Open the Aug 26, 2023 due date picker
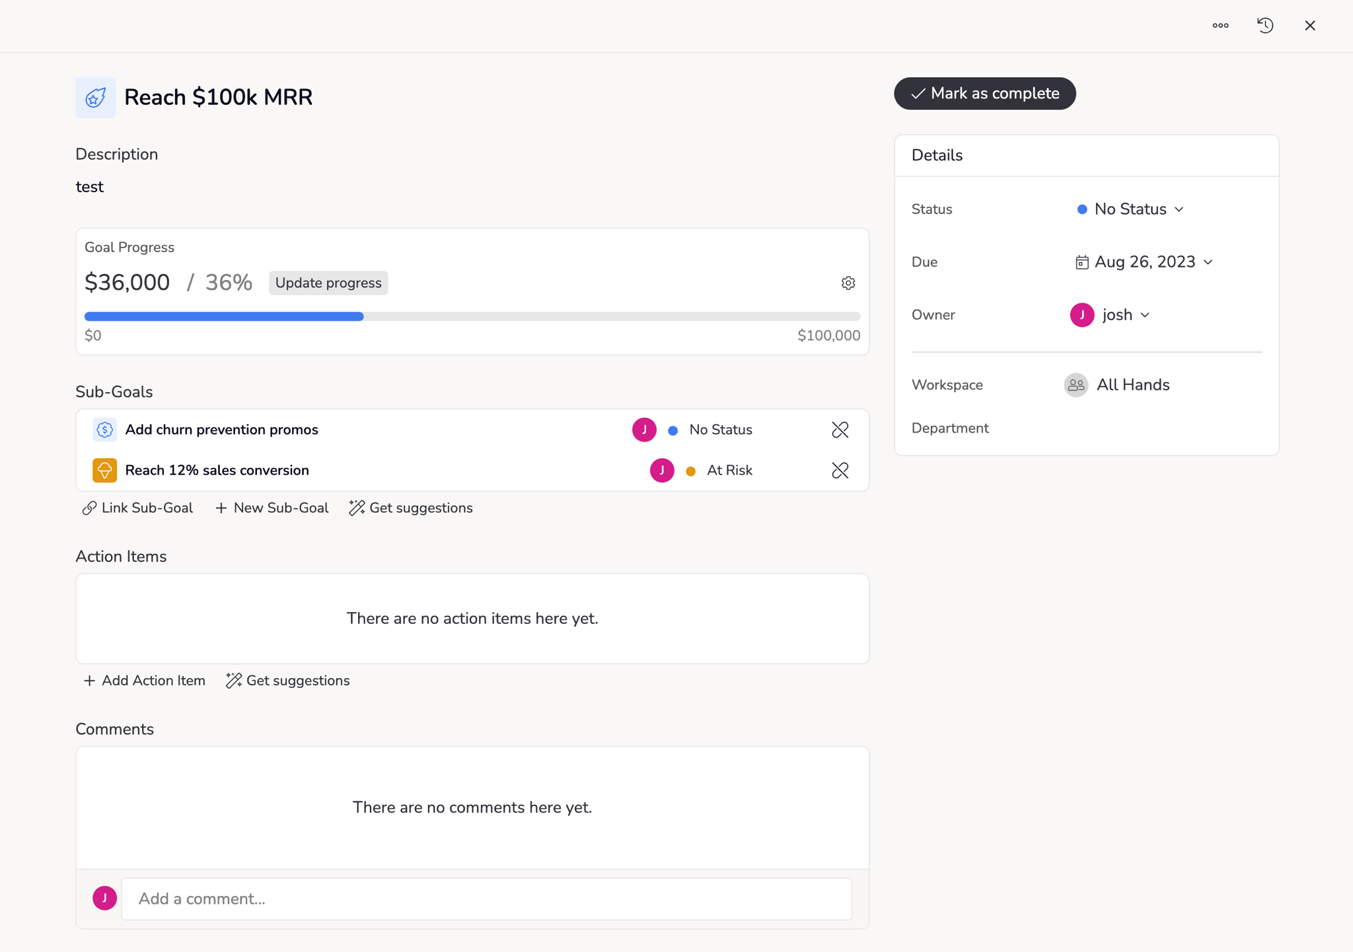This screenshot has height=952, width=1353. click(x=1144, y=262)
